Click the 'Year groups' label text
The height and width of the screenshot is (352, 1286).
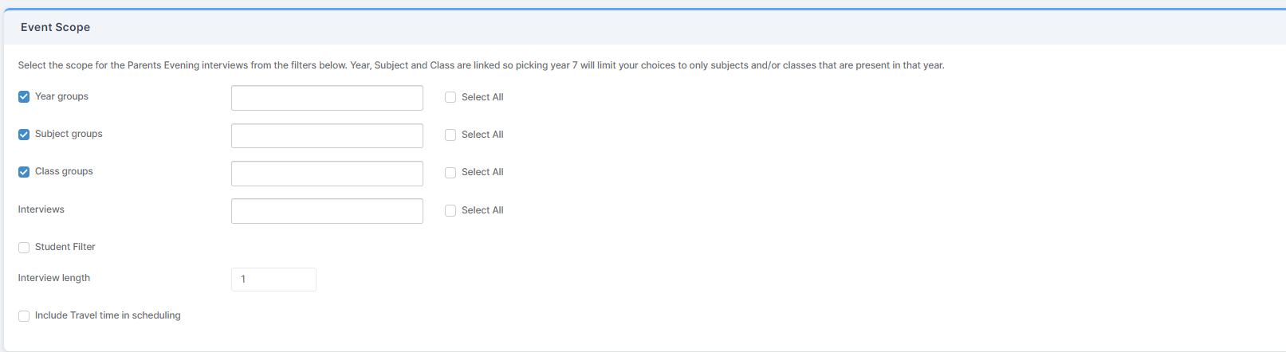[61, 96]
